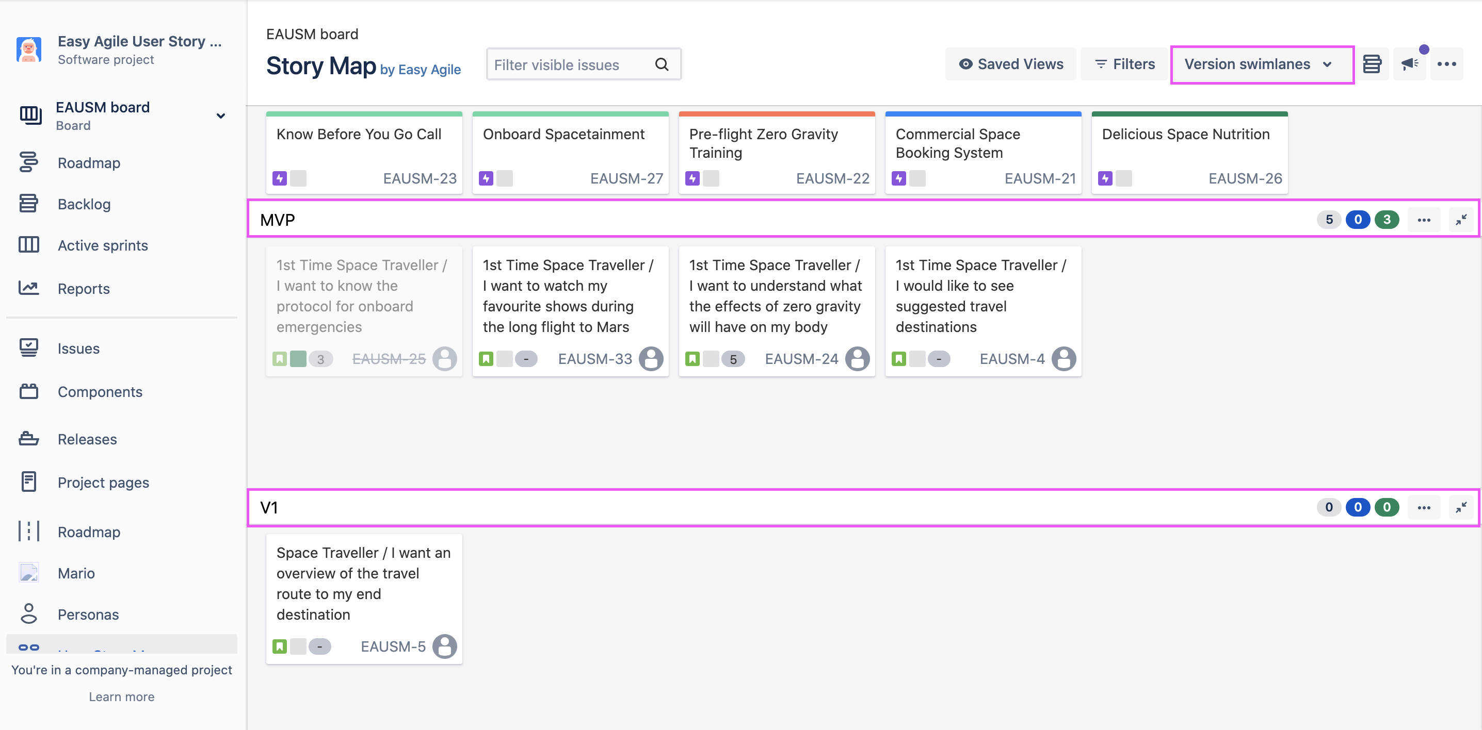Open Releases ship icon in sidebar

(28, 439)
